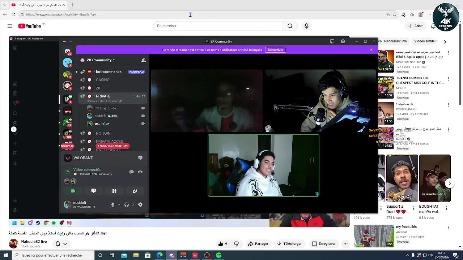463x260 pixels.
Task: Dismiss the streamer mode banner
Action: pyautogui.click(x=371, y=50)
